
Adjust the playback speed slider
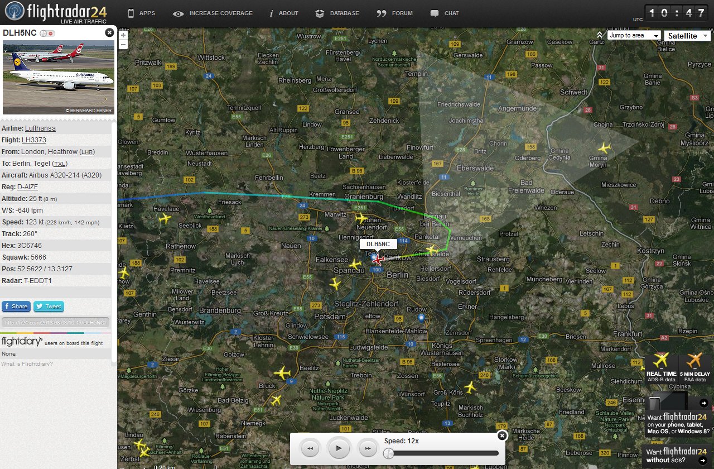point(389,453)
